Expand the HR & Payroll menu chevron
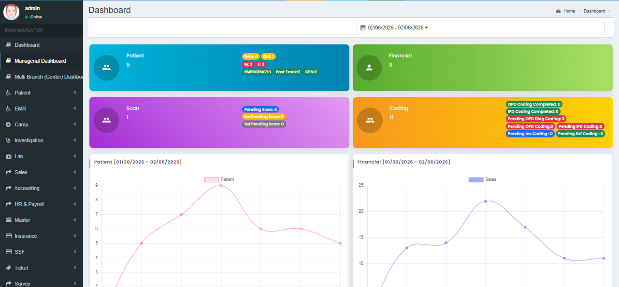 click(x=75, y=204)
